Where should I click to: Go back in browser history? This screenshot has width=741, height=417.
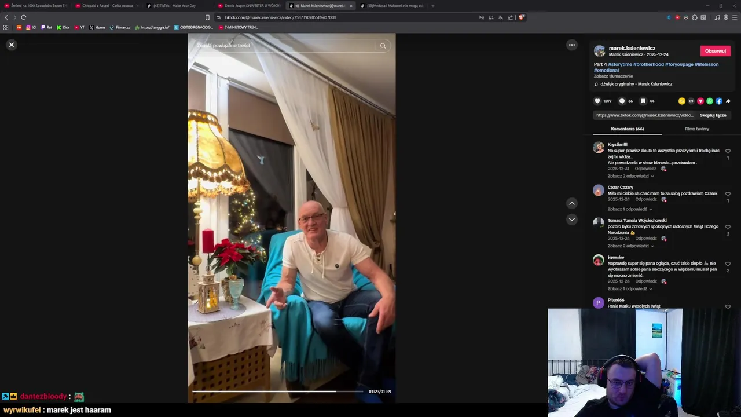tap(6, 17)
